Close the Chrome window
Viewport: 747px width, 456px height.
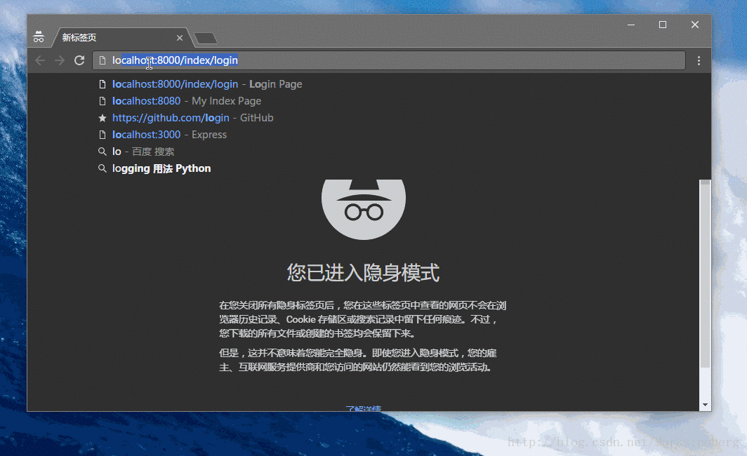coord(694,25)
